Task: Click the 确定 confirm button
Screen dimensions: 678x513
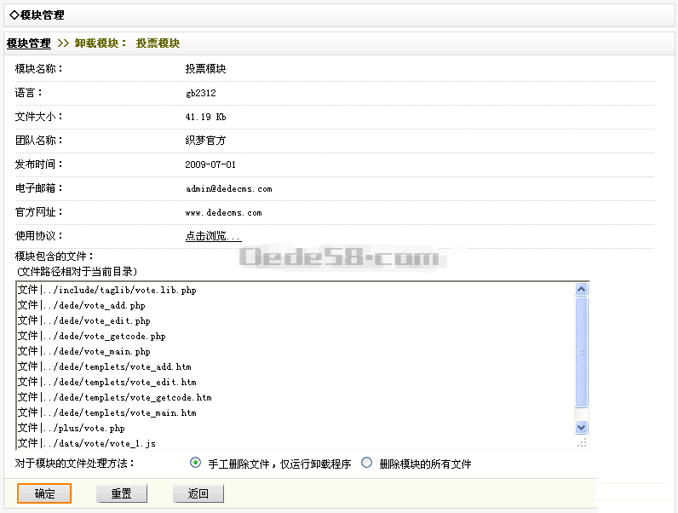Action: click(x=44, y=493)
